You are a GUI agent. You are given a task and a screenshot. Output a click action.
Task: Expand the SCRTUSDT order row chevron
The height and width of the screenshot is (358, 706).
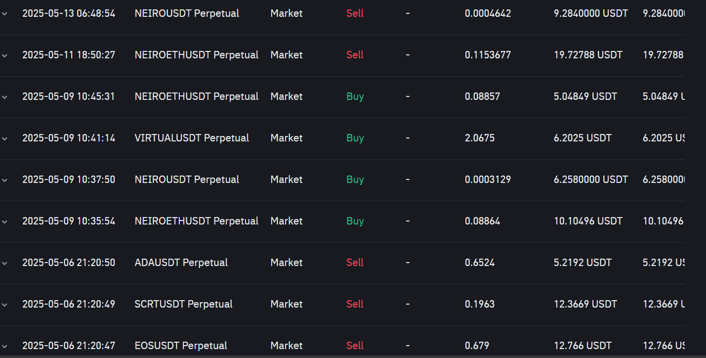[4, 305]
